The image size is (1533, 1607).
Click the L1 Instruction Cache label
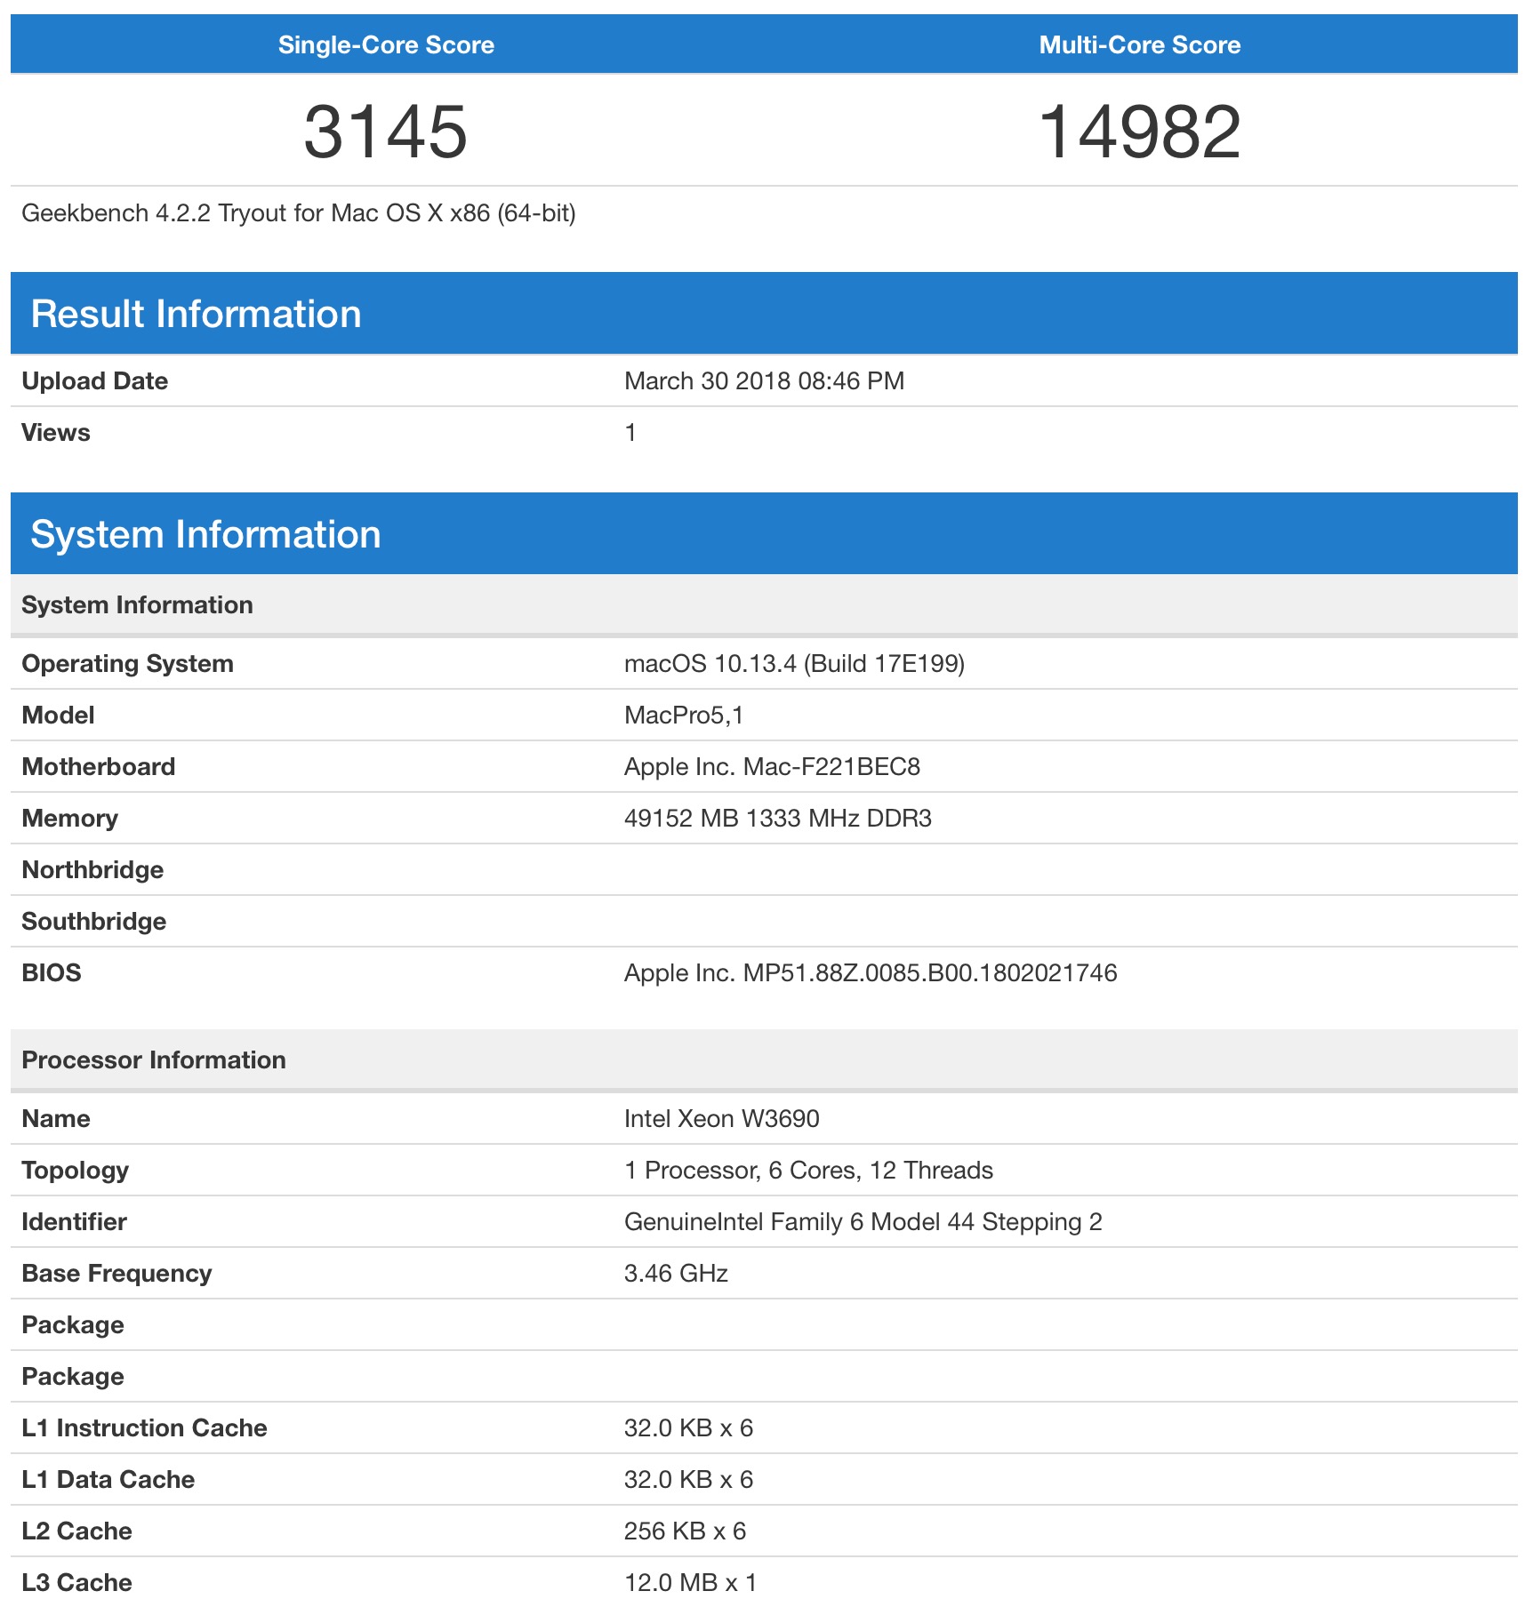[x=144, y=1428]
